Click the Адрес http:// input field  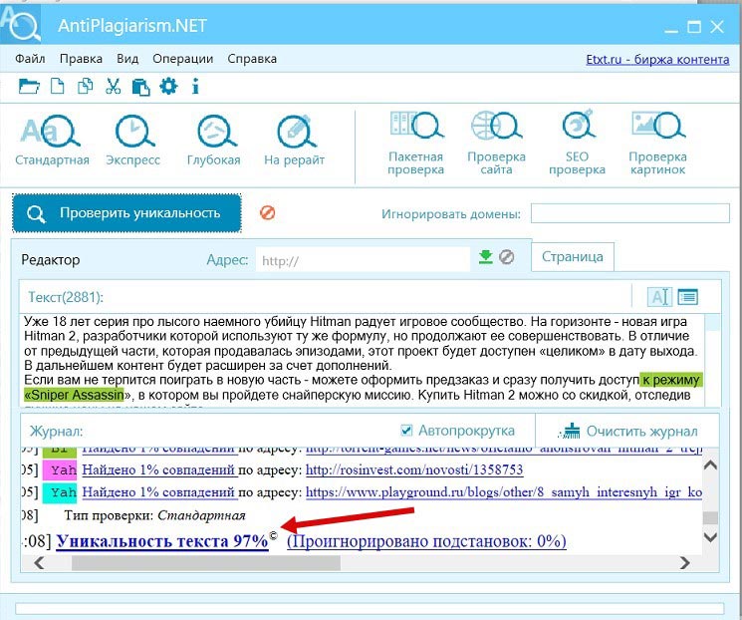[363, 259]
